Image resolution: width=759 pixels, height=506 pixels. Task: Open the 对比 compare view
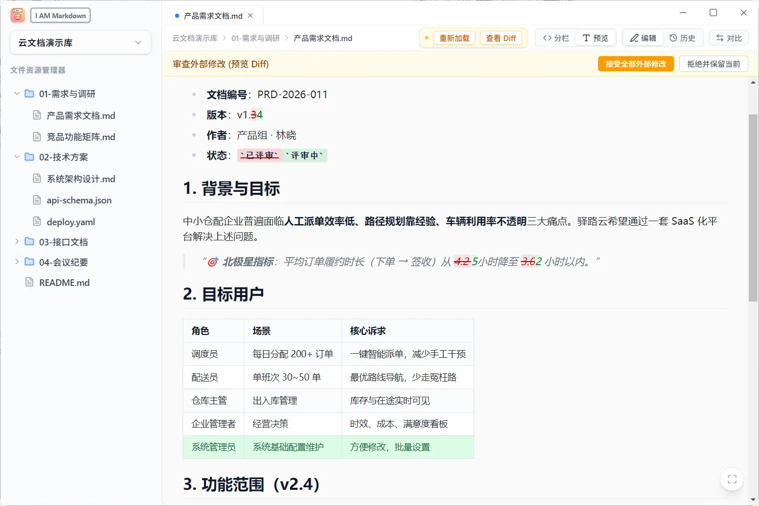click(729, 38)
